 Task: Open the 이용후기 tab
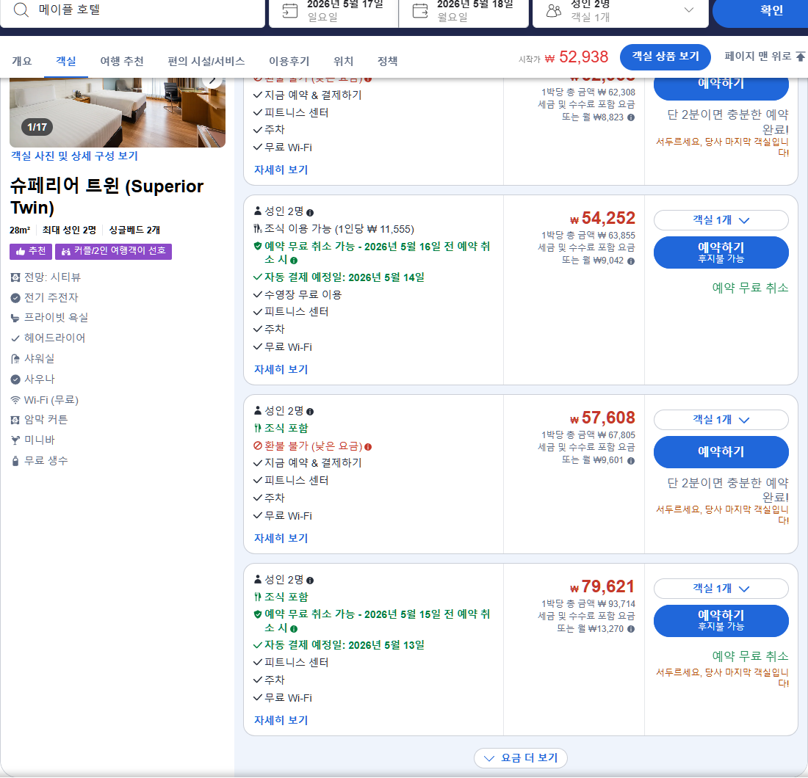point(289,61)
